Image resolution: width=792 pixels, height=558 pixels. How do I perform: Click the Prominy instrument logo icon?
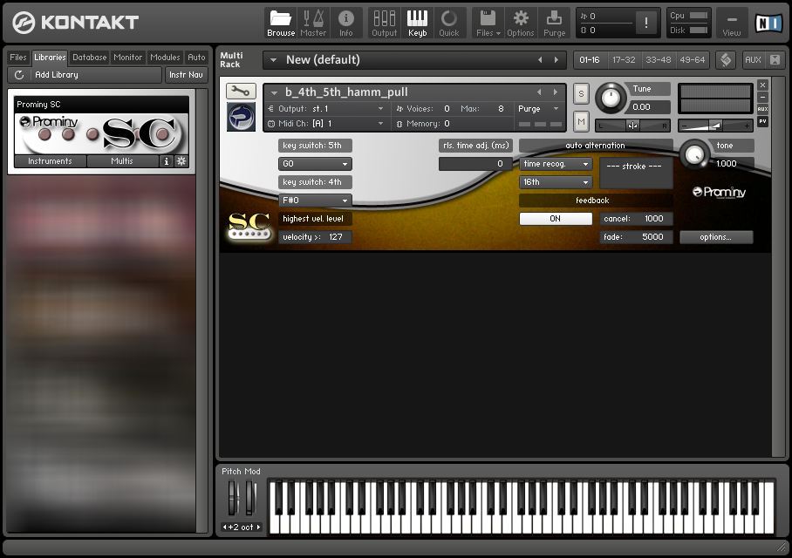(x=241, y=117)
